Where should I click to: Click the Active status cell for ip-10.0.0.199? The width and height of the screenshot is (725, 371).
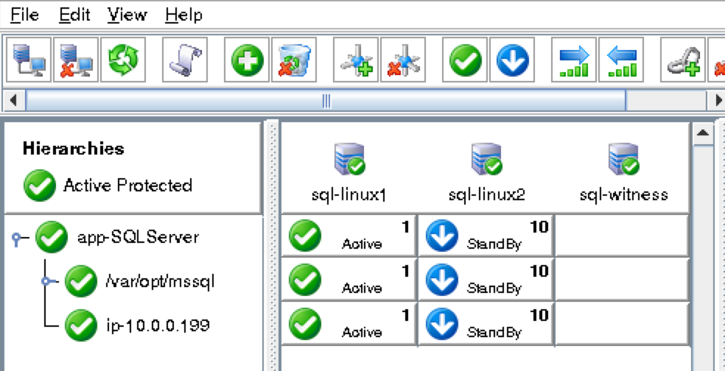click(x=349, y=324)
